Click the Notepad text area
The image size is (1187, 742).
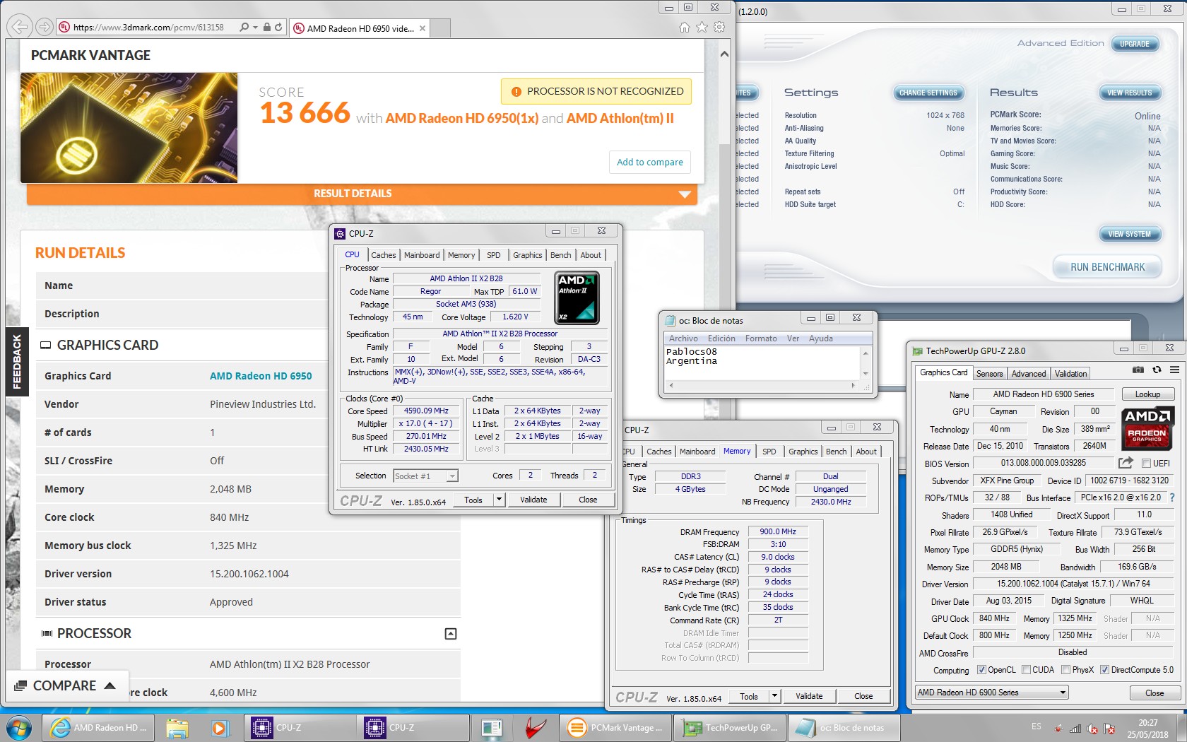[x=762, y=363]
